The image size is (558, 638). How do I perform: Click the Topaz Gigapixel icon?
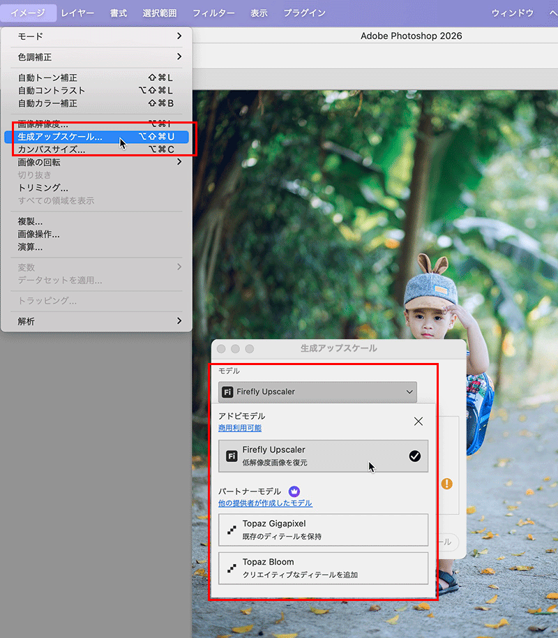pyautogui.click(x=232, y=530)
